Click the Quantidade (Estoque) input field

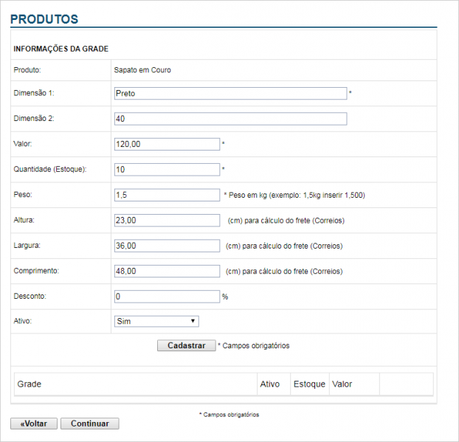[167, 170]
